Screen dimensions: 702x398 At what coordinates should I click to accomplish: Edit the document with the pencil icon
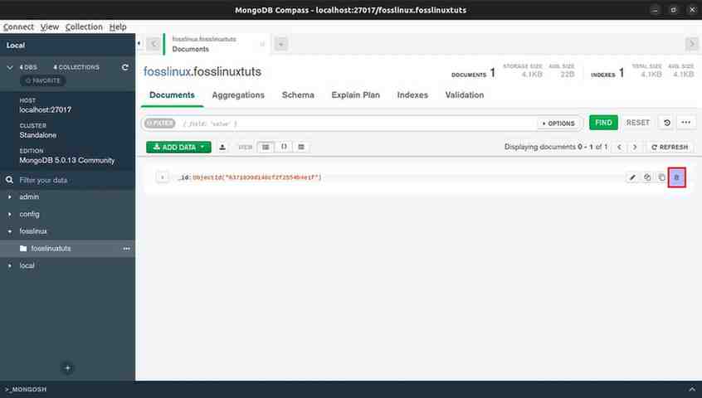632,177
